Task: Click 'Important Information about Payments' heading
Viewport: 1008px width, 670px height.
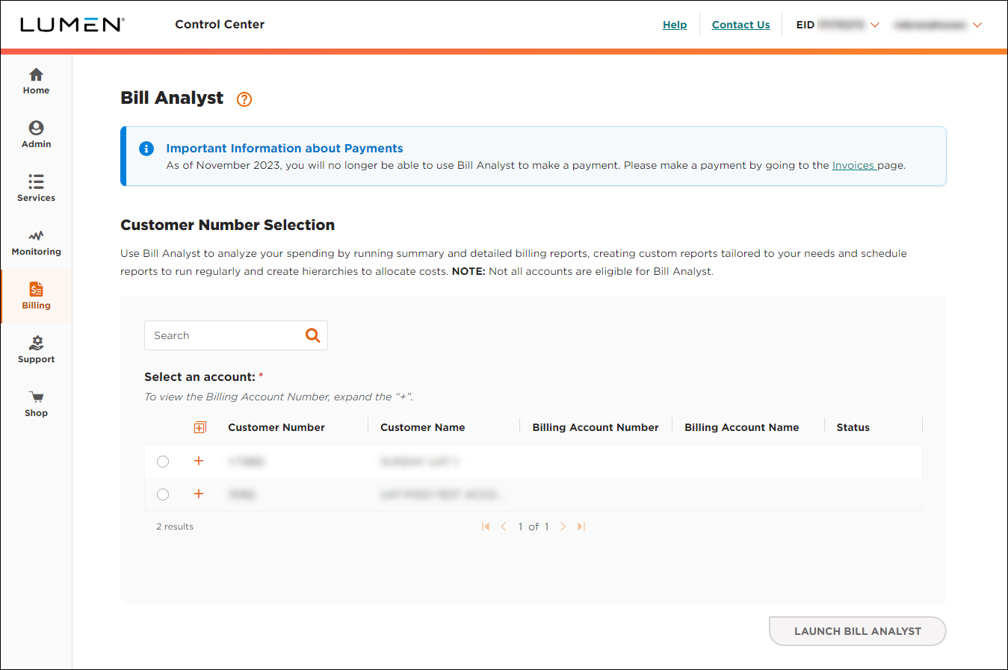Action: click(285, 149)
